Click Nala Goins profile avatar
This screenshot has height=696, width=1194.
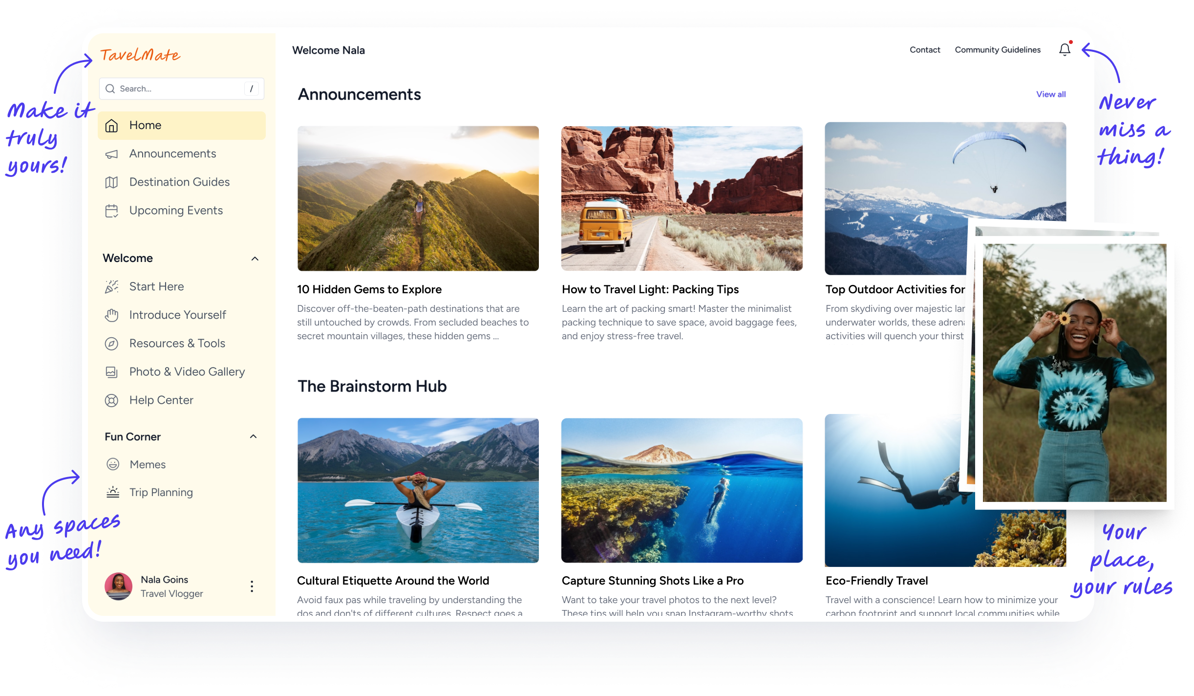pos(118,586)
